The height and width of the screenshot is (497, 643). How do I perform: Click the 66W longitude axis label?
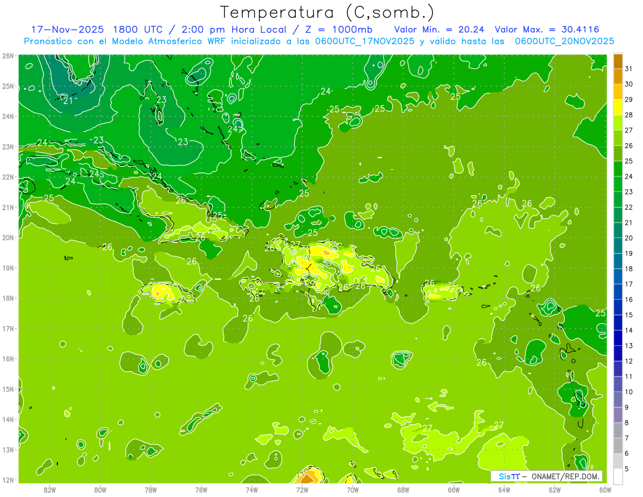pos(454,490)
